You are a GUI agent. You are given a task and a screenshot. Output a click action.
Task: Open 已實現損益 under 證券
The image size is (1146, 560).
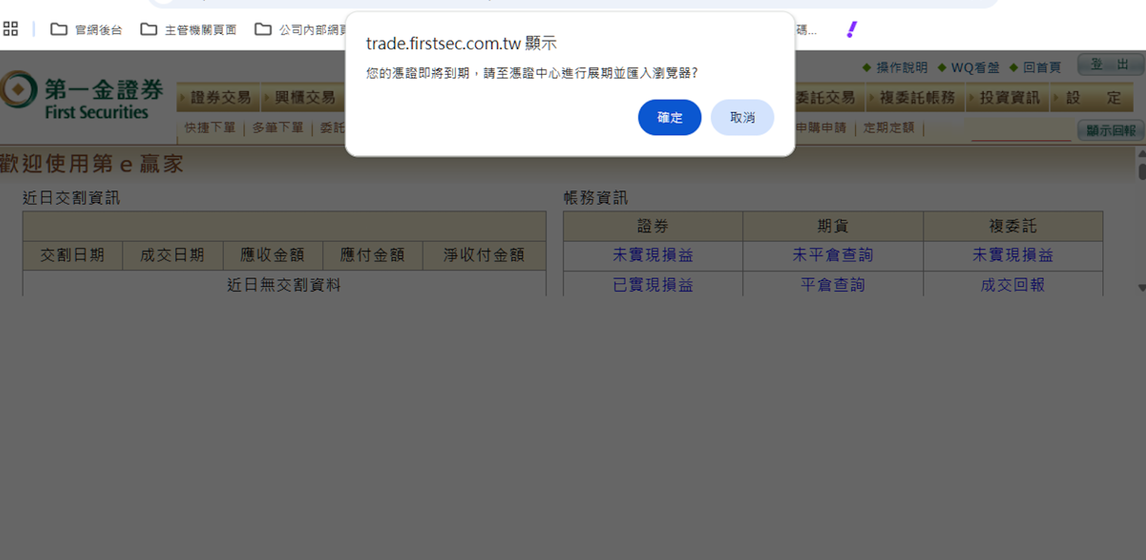653,285
